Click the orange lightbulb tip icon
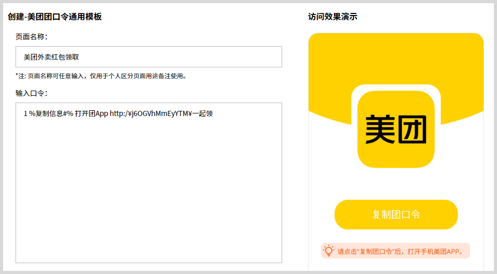497x274 pixels. 329,251
